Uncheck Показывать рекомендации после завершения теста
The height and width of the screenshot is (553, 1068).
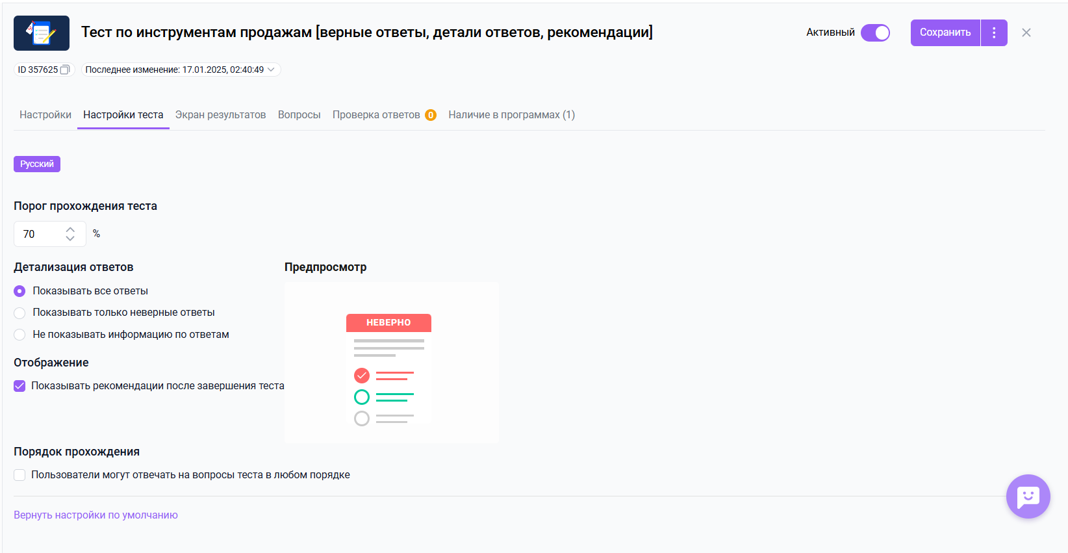pyautogui.click(x=20, y=386)
